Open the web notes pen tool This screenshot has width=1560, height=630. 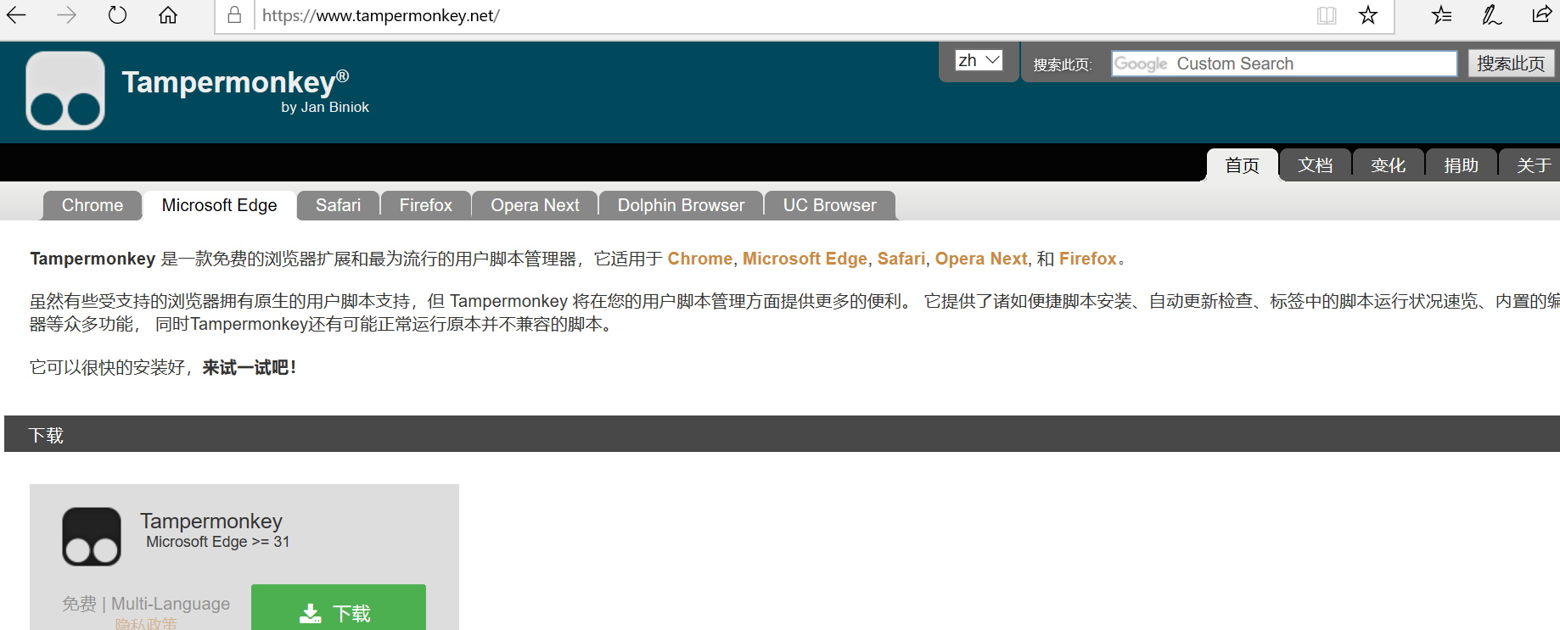click(1491, 15)
